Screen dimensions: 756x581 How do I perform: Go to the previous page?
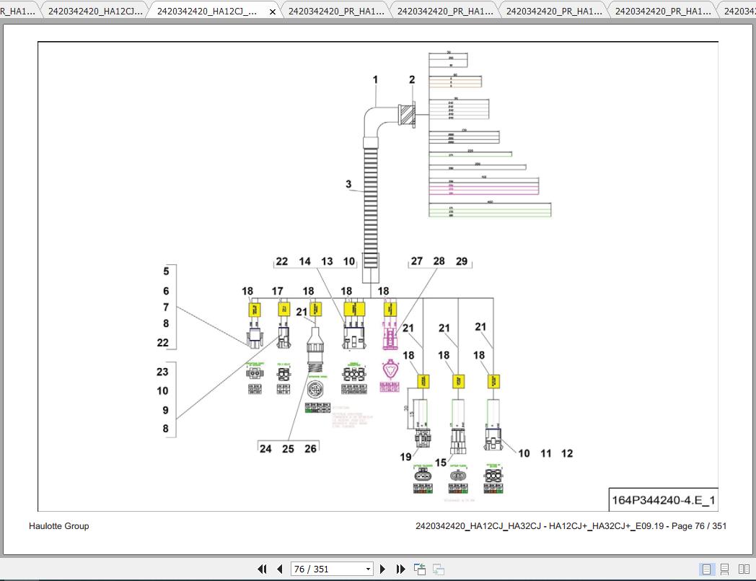pyautogui.click(x=280, y=569)
